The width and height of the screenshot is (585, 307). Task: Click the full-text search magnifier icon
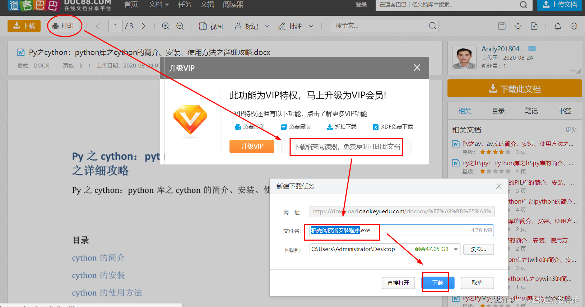pyautogui.click(x=432, y=26)
